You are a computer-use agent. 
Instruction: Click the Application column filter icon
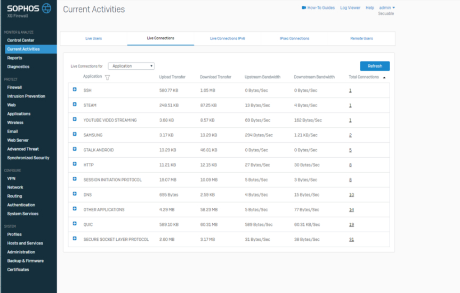pos(107,78)
